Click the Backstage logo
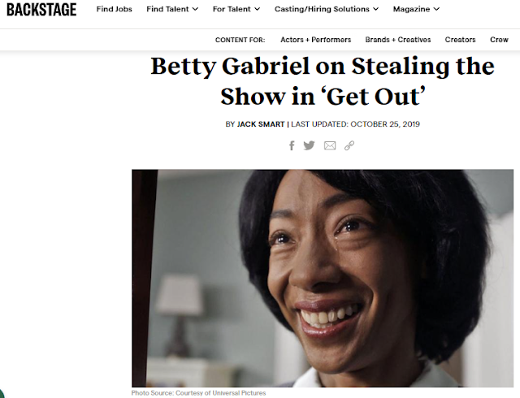 coord(41,10)
